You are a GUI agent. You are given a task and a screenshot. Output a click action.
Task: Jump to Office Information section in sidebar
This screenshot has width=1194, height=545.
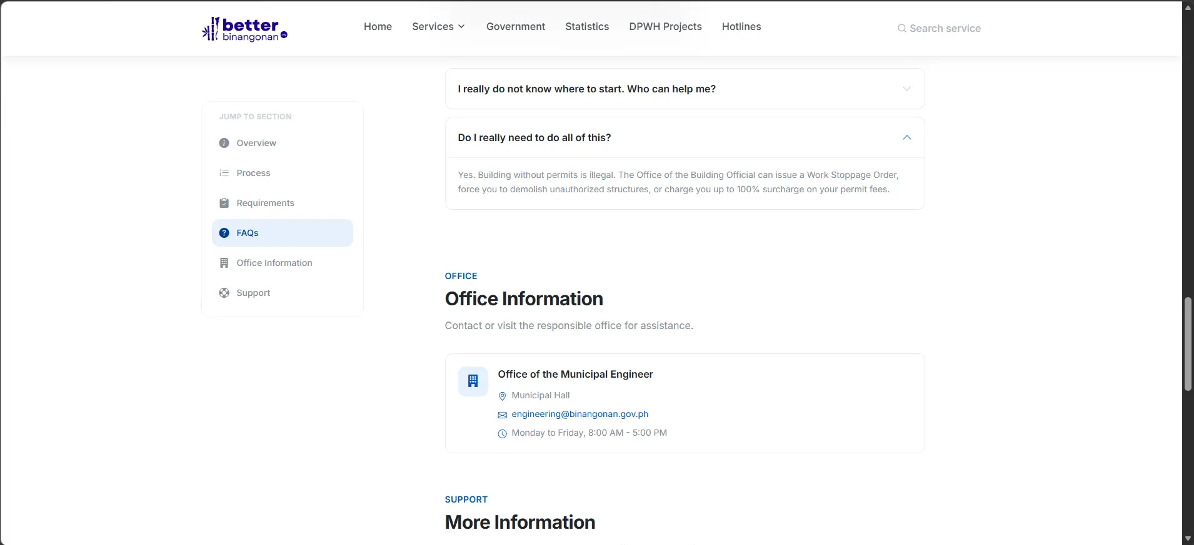[x=282, y=263]
